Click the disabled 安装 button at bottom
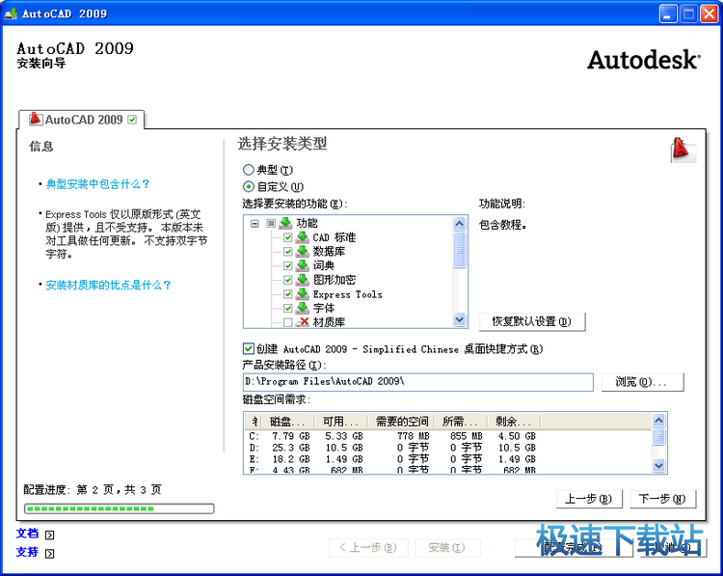The width and height of the screenshot is (723, 576). (447, 548)
